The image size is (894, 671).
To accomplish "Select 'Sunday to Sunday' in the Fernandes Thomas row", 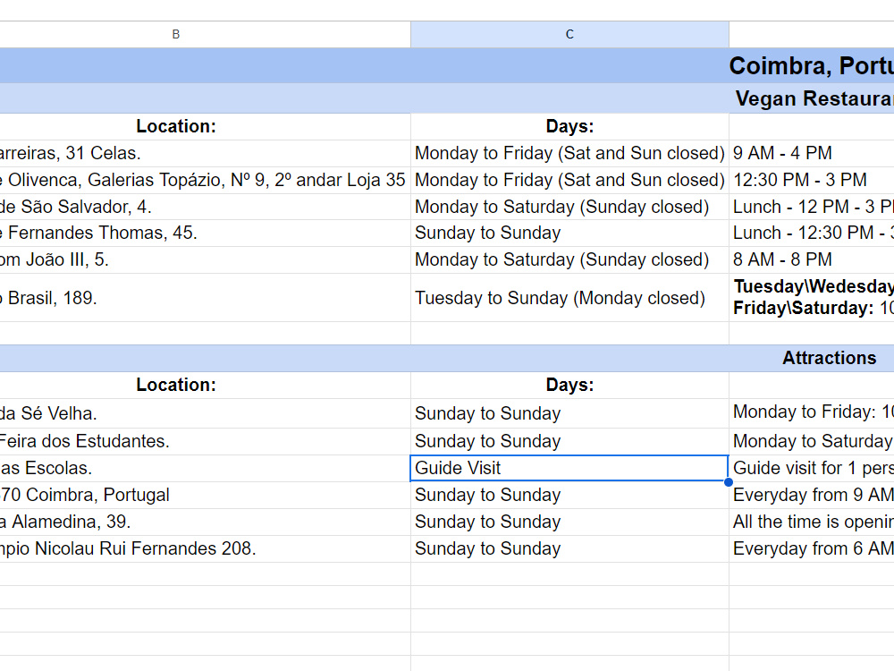I will (569, 233).
